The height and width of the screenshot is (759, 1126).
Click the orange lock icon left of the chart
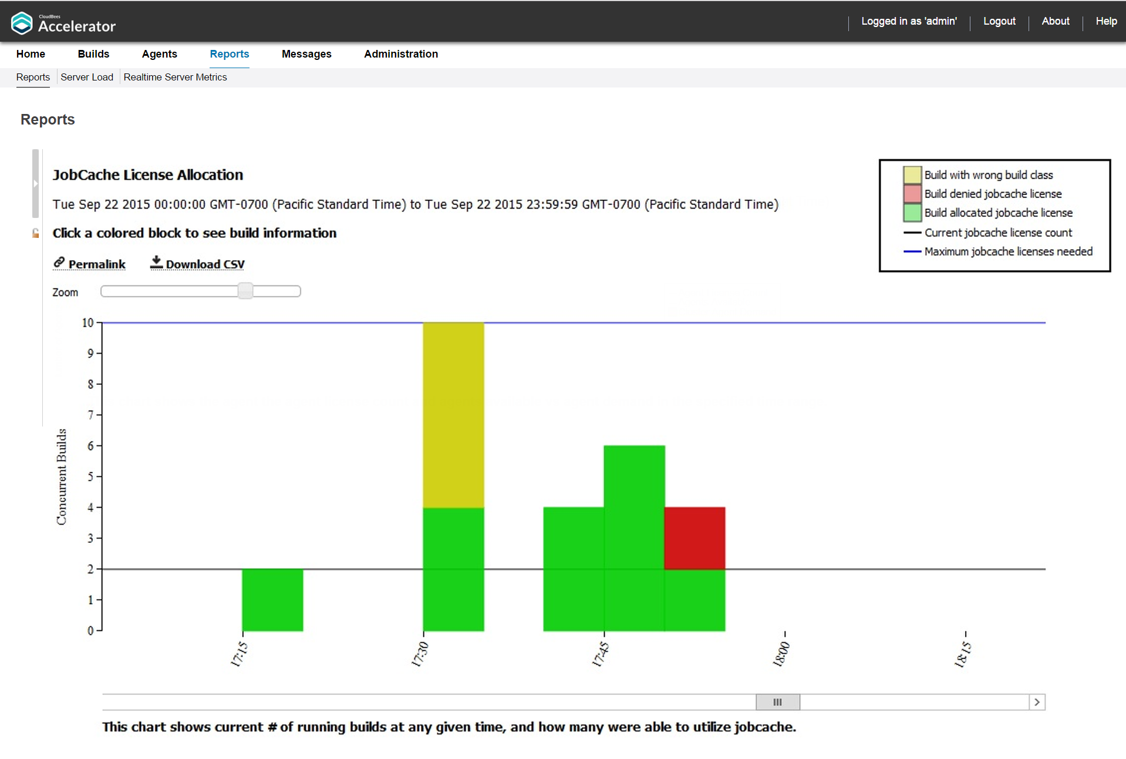[x=36, y=233]
